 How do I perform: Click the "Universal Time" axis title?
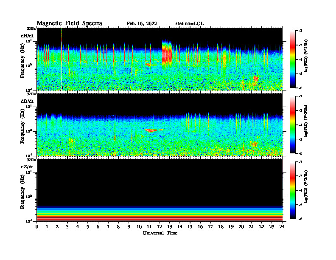pyautogui.click(x=160, y=233)
